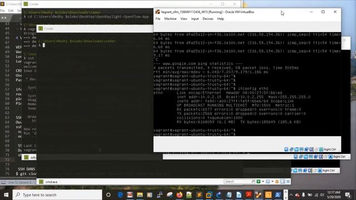Screen dimensions: 356x200
Task: Click hard disk indicator in second VirtualBox status bar
Action: click(295, 157)
